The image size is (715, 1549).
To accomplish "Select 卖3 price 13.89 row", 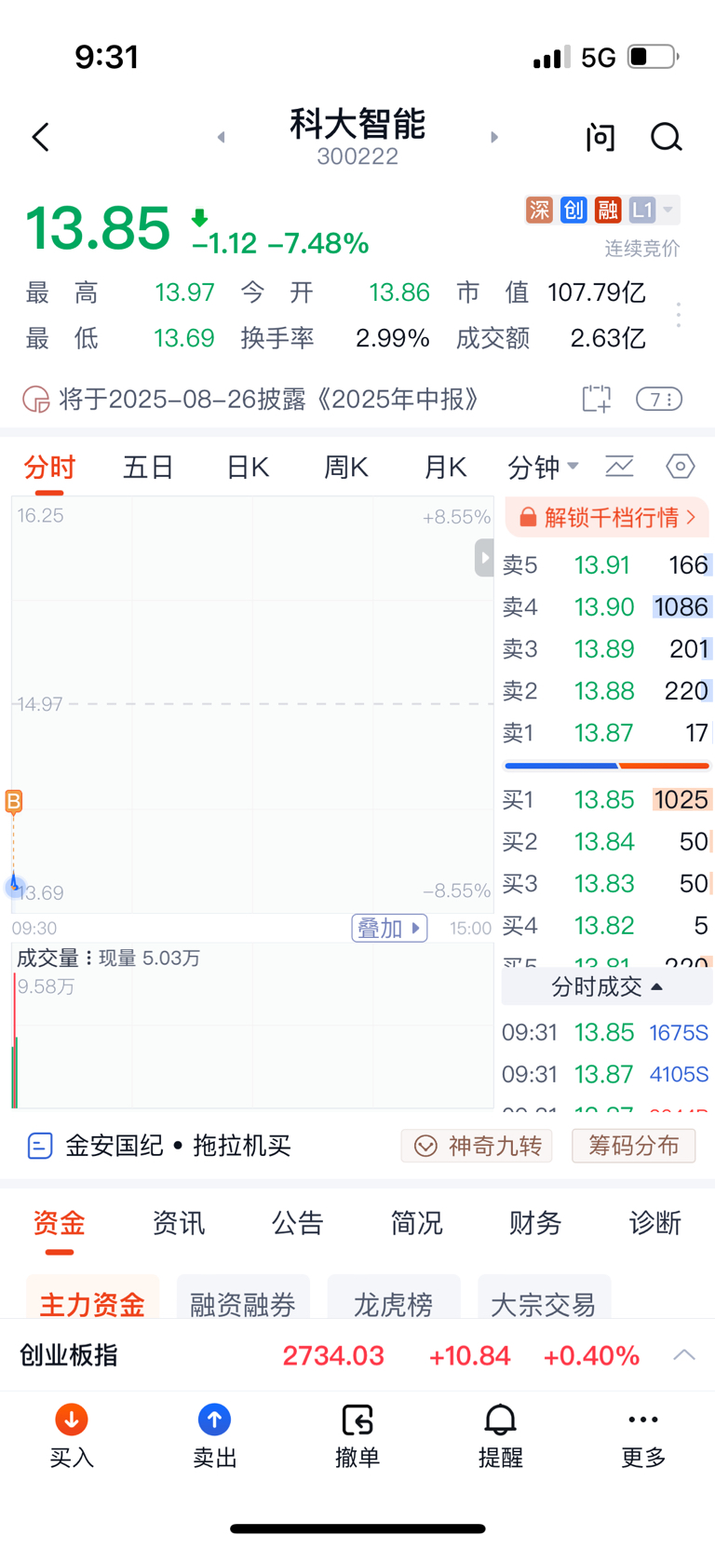I will click(x=606, y=649).
